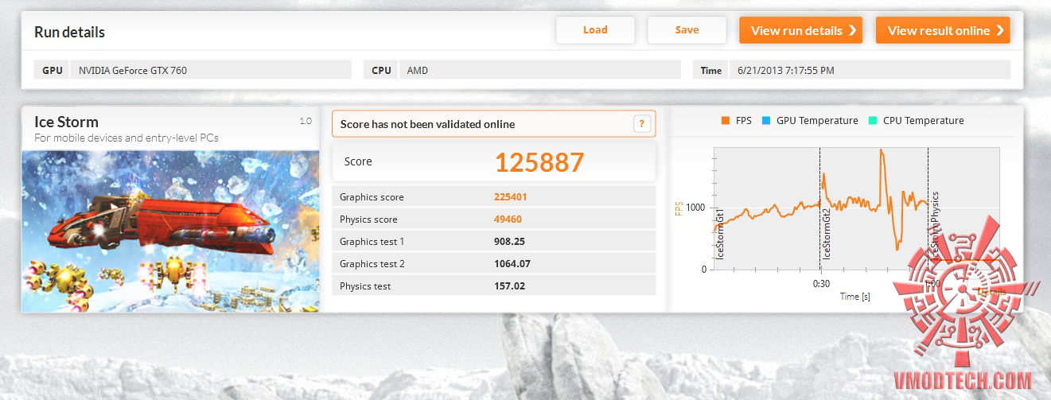
Task: Click the FPS graph peak line
Action: [x=882, y=153]
